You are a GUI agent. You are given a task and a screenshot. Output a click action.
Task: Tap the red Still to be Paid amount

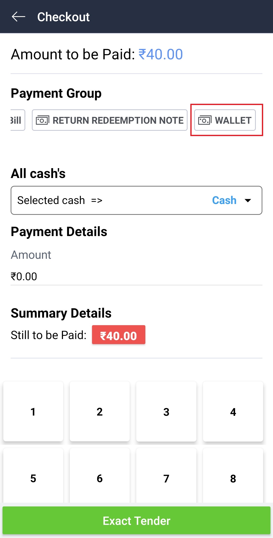coord(119,335)
